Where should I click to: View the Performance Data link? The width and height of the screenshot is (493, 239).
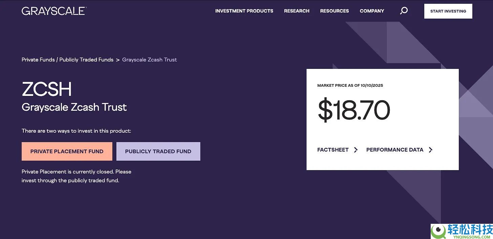[394, 150]
